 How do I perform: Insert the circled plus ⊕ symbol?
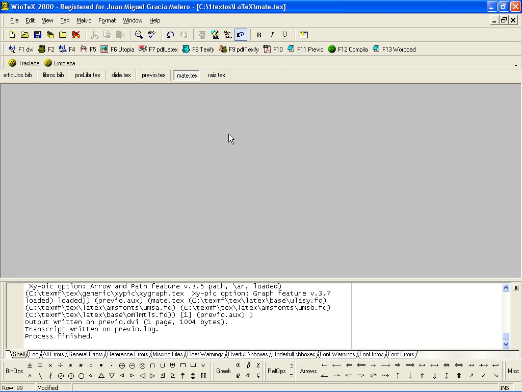(x=122, y=365)
